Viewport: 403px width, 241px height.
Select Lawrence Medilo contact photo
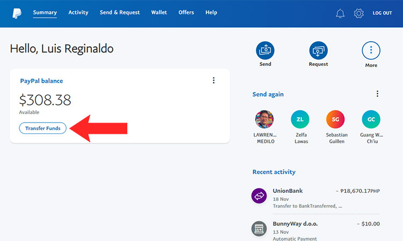point(264,119)
